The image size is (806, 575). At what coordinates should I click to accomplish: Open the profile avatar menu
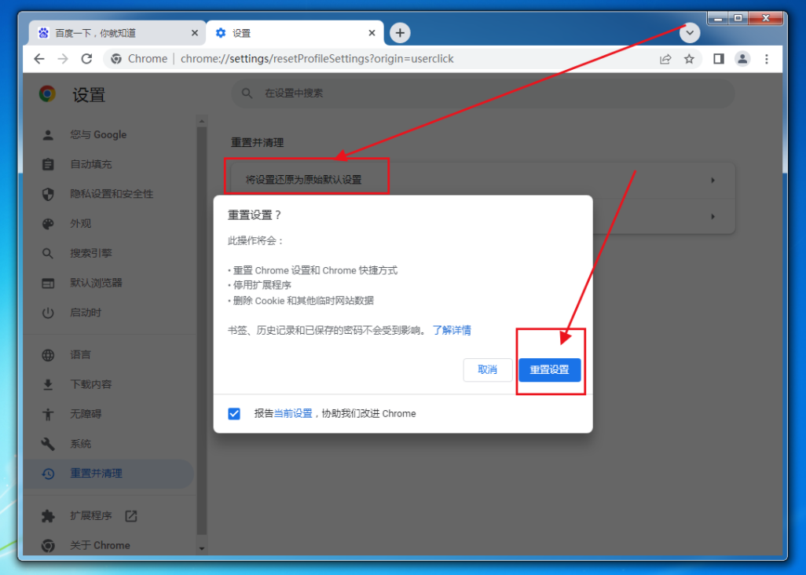tap(742, 59)
